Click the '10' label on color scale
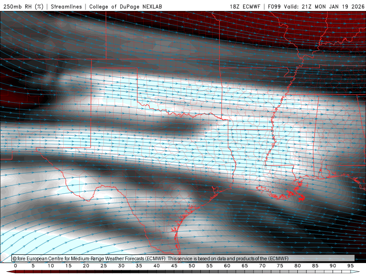 click(51, 266)
